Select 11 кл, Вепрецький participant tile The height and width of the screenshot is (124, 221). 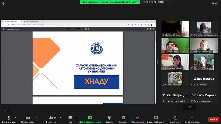(175, 95)
